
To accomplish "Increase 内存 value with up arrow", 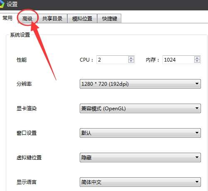I will point(197,58).
